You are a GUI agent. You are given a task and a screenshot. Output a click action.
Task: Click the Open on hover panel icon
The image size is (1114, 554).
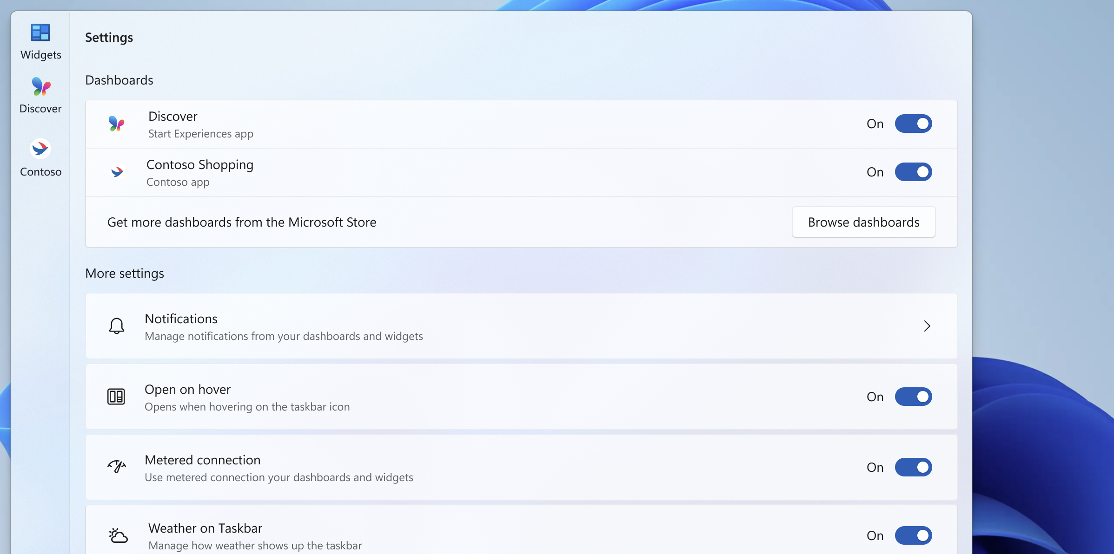tap(116, 397)
